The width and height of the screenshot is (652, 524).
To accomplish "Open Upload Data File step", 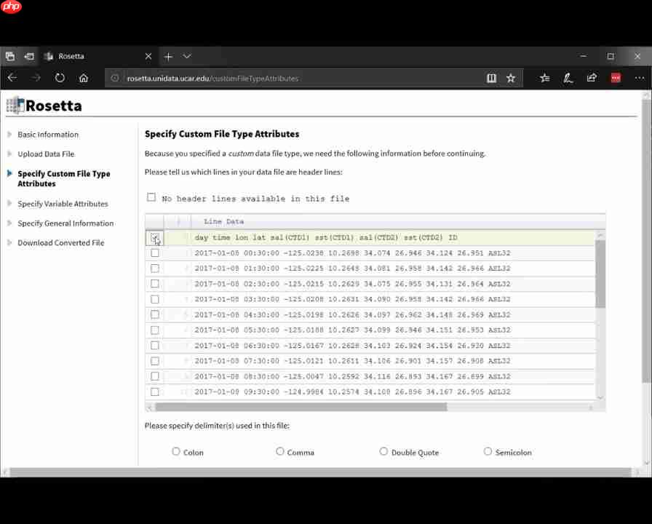I will (x=46, y=154).
